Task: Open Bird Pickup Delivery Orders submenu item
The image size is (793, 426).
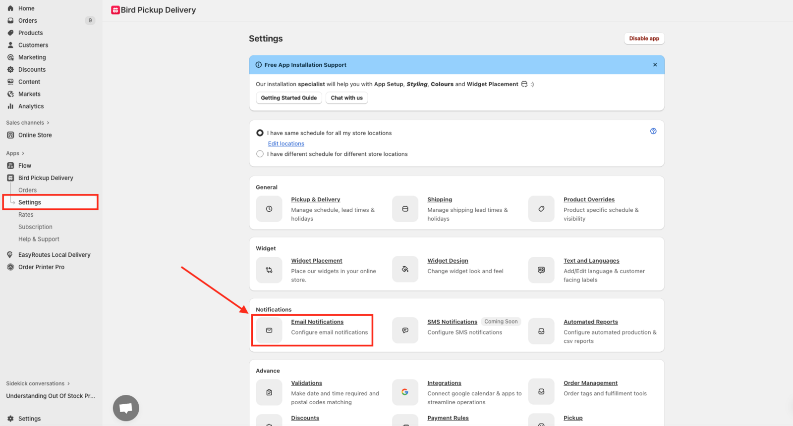Action: 27,190
